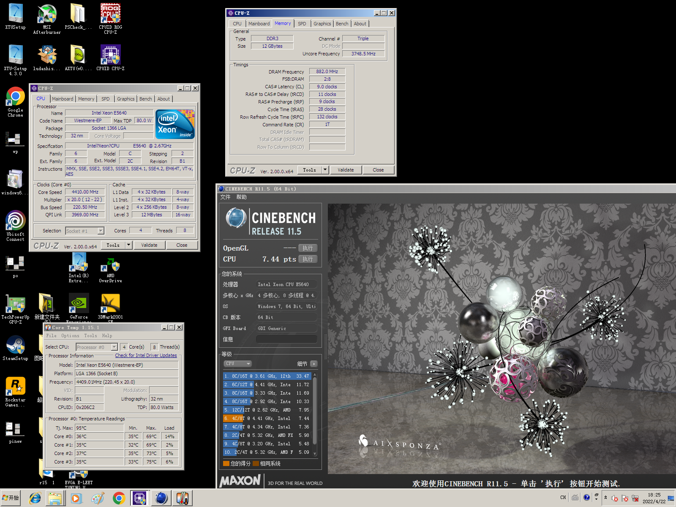Open Paint from the taskbar
Screen dimensions: 676x507
coord(98,499)
